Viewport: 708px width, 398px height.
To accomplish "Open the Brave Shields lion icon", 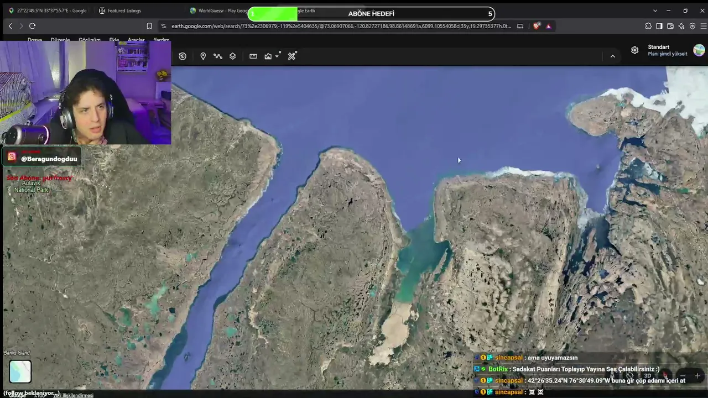I will coord(536,26).
